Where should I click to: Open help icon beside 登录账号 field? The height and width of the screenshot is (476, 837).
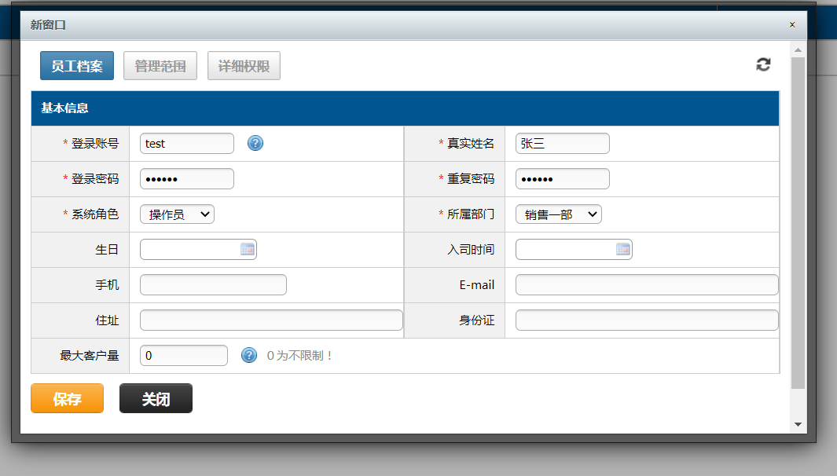255,143
